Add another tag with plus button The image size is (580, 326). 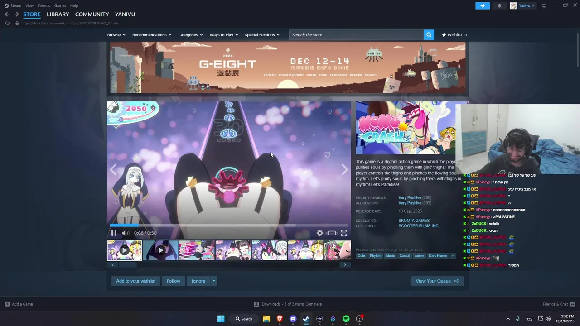pyautogui.click(x=452, y=256)
